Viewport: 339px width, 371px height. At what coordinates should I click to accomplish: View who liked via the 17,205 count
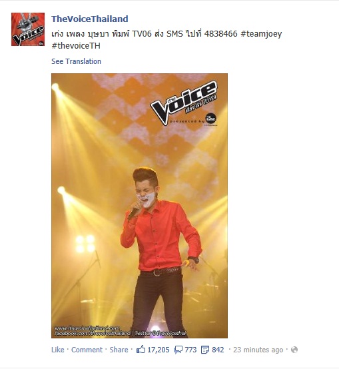159,350
